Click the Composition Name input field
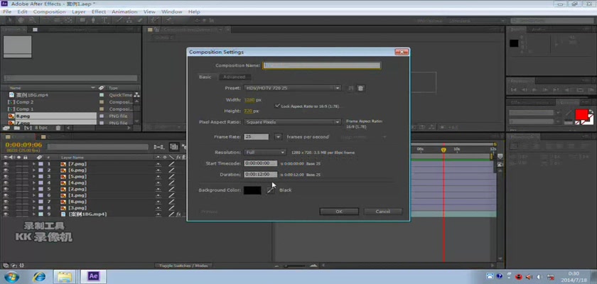 [322, 65]
